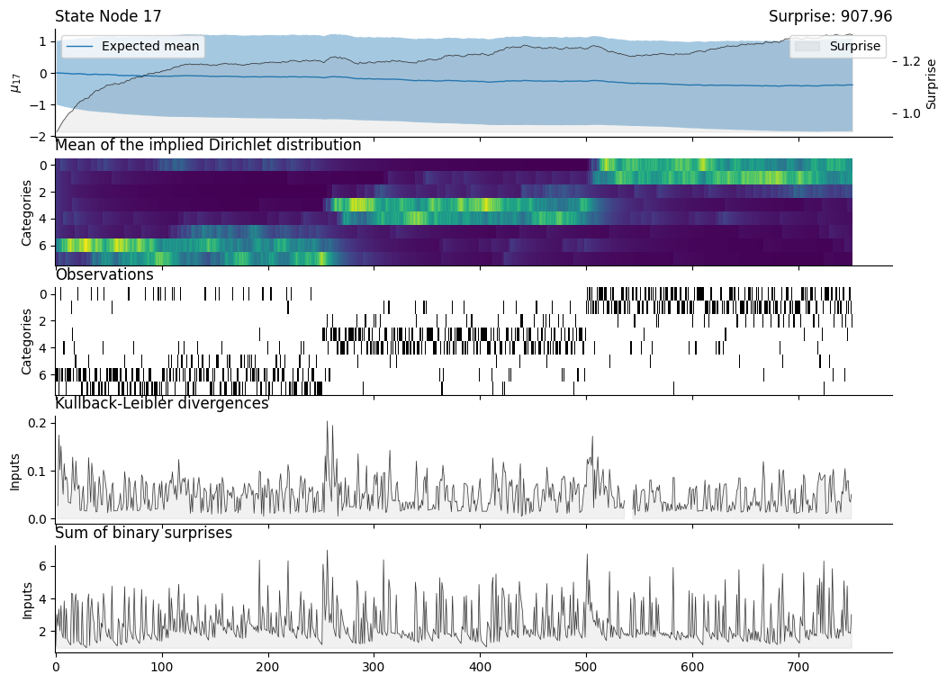Select the Mean of implied Dirichlet distribution title
947x683 pixels.
[208, 146]
